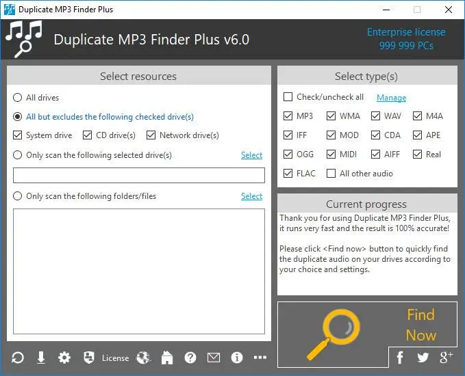Click the email envelope icon
The image size is (465, 376).
[214, 358]
